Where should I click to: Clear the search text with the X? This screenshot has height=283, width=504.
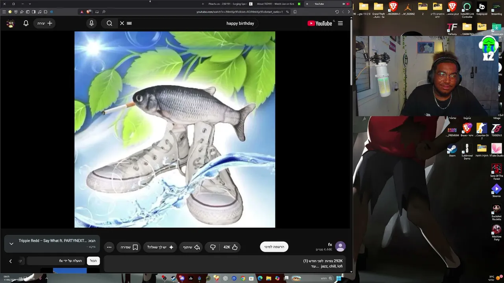pos(122,23)
